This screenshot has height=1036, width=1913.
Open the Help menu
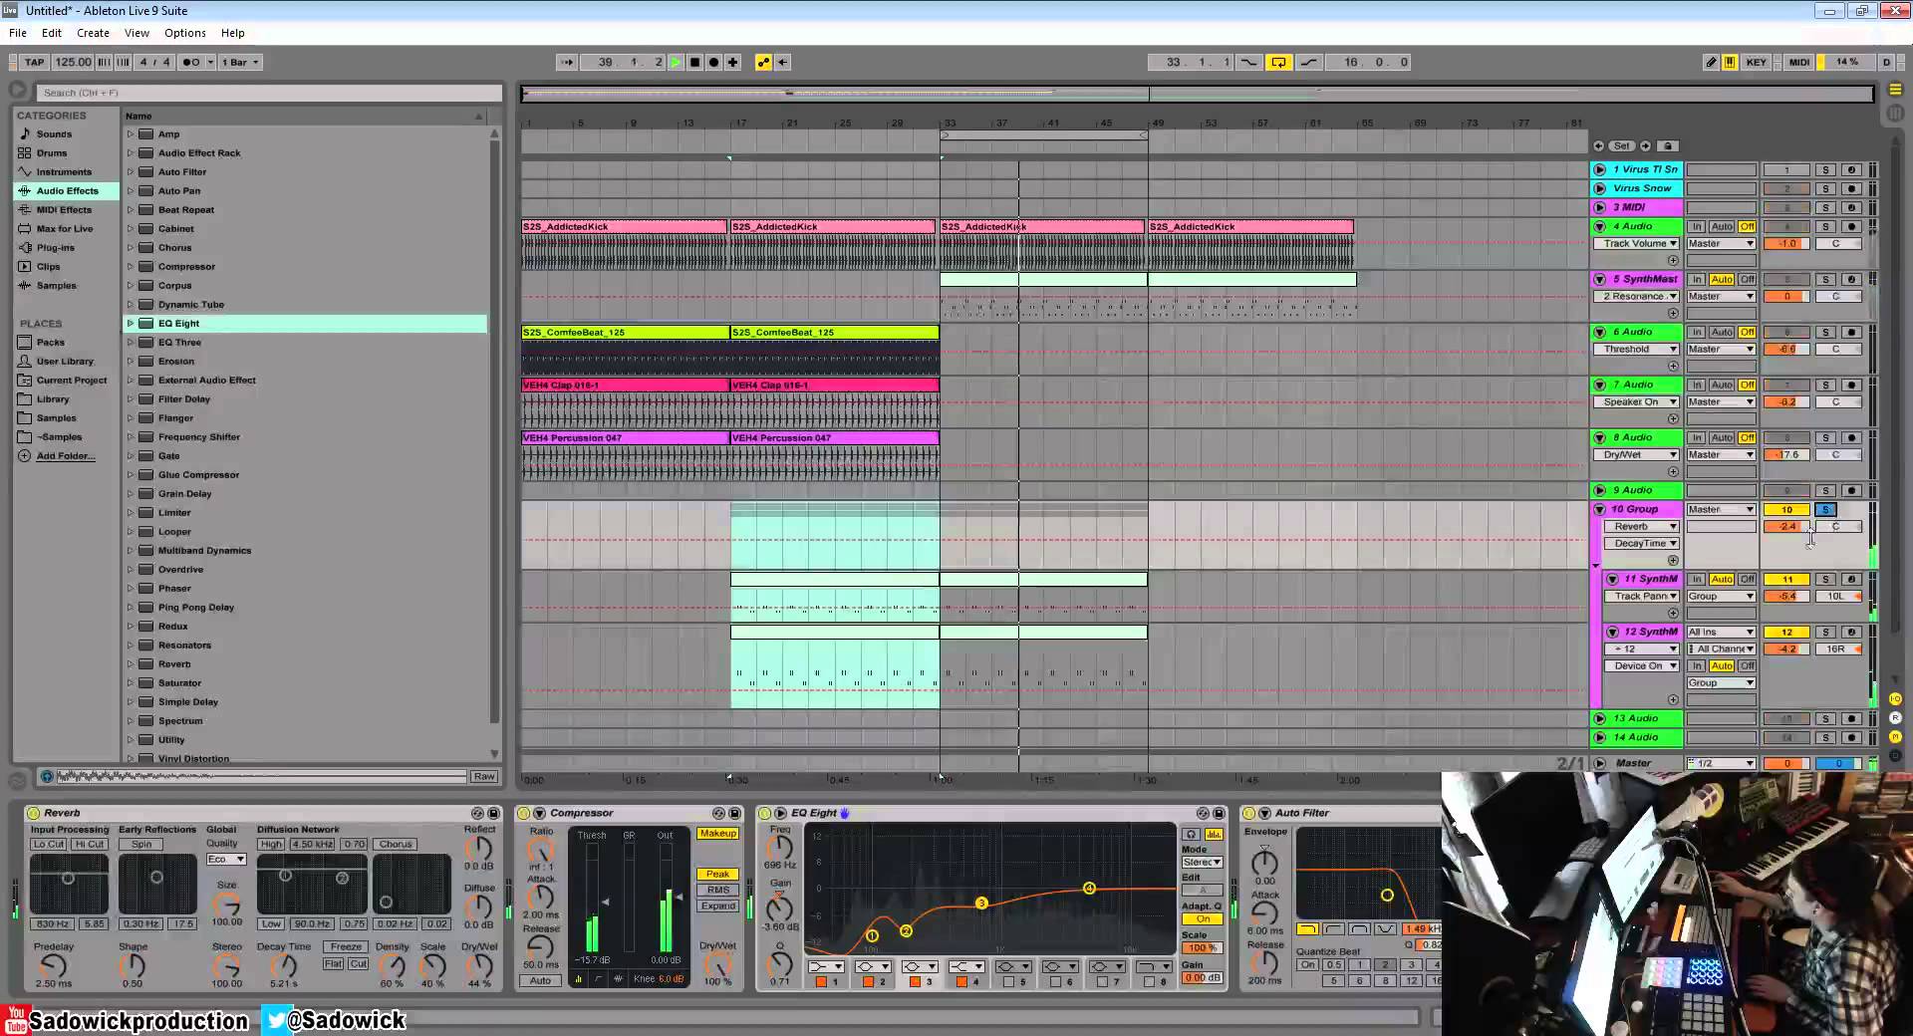click(232, 33)
